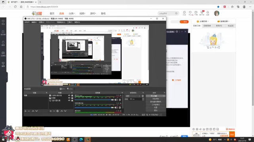Move scene down in Scenes panel
This screenshot has width=254, height=142.
click(37, 111)
